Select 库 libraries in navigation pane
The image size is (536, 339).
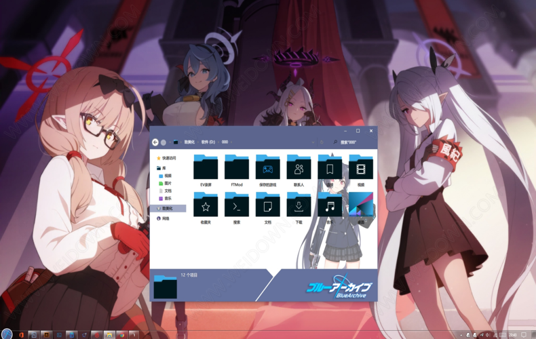click(x=161, y=168)
